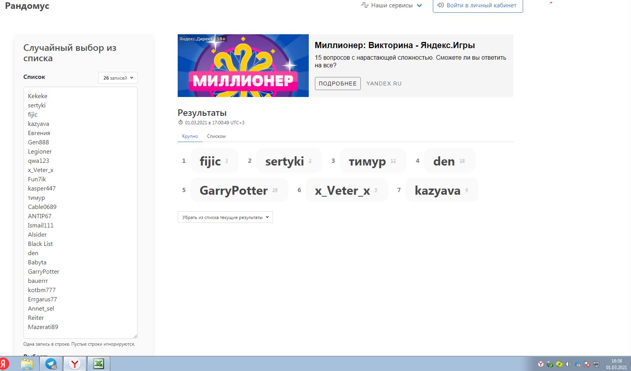Open the 'Миллионер: Викторина - Яндекс.Игры' ad title
Screen dimensions: 631x371
(395, 45)
